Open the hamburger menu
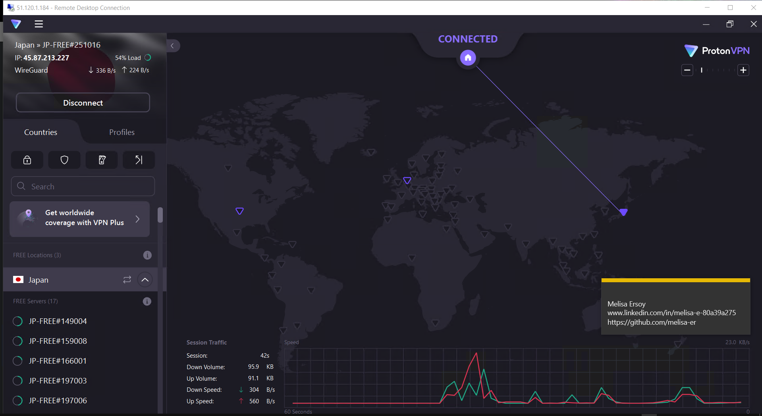This screenshot has width=762, height=416. (x=39, y=24)
